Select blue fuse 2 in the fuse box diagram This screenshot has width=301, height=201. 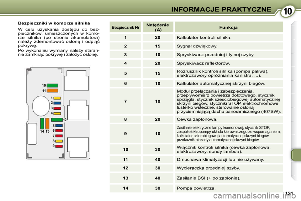click(x=57, y=103)
